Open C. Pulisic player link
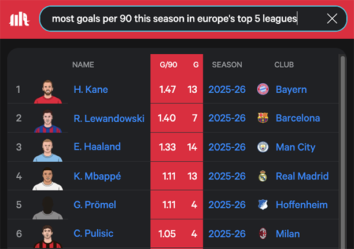The image size is (354, 249). pos(94,234)
